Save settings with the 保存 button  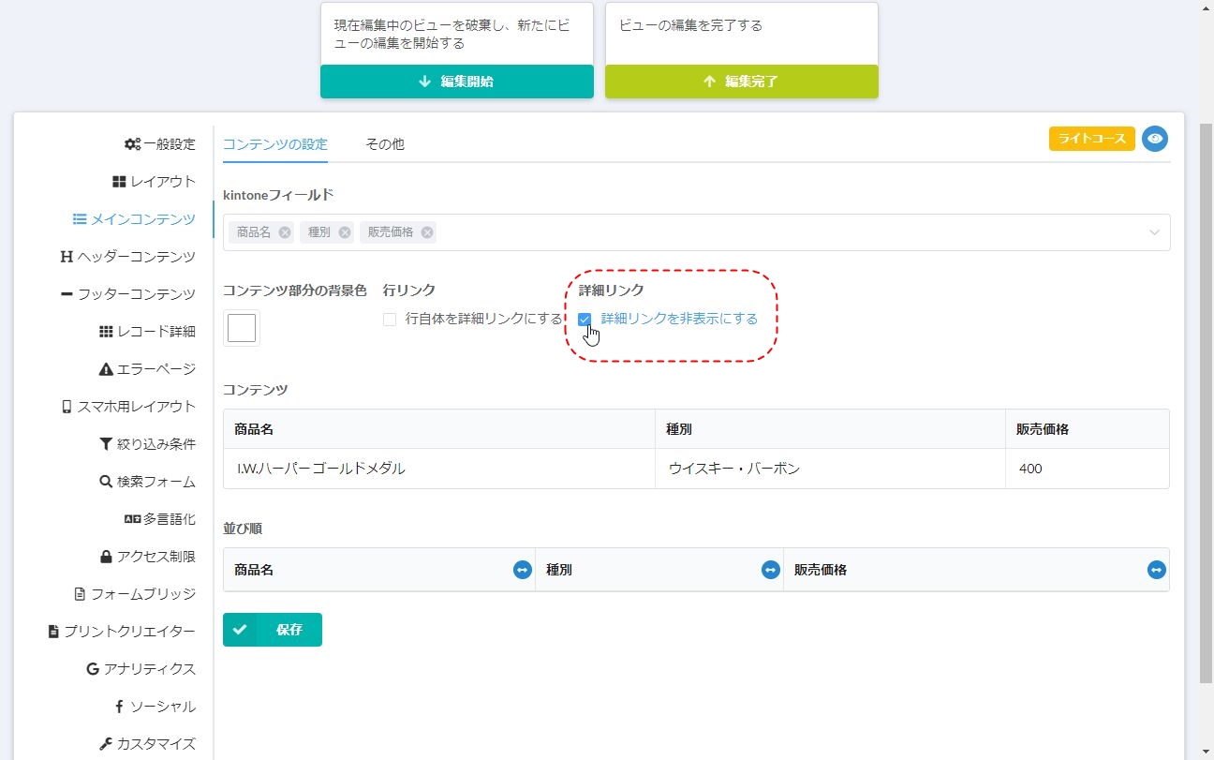[x=273, y=630]
